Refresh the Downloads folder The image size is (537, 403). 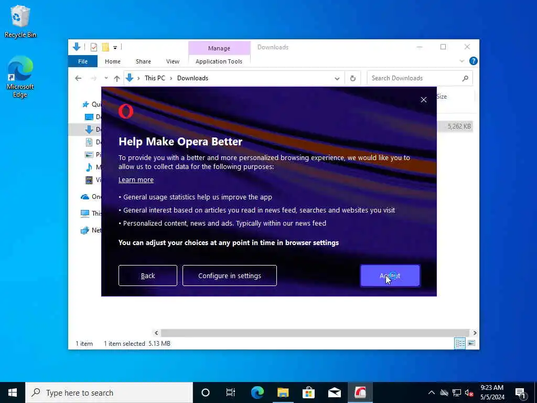(x=353, y=79)
